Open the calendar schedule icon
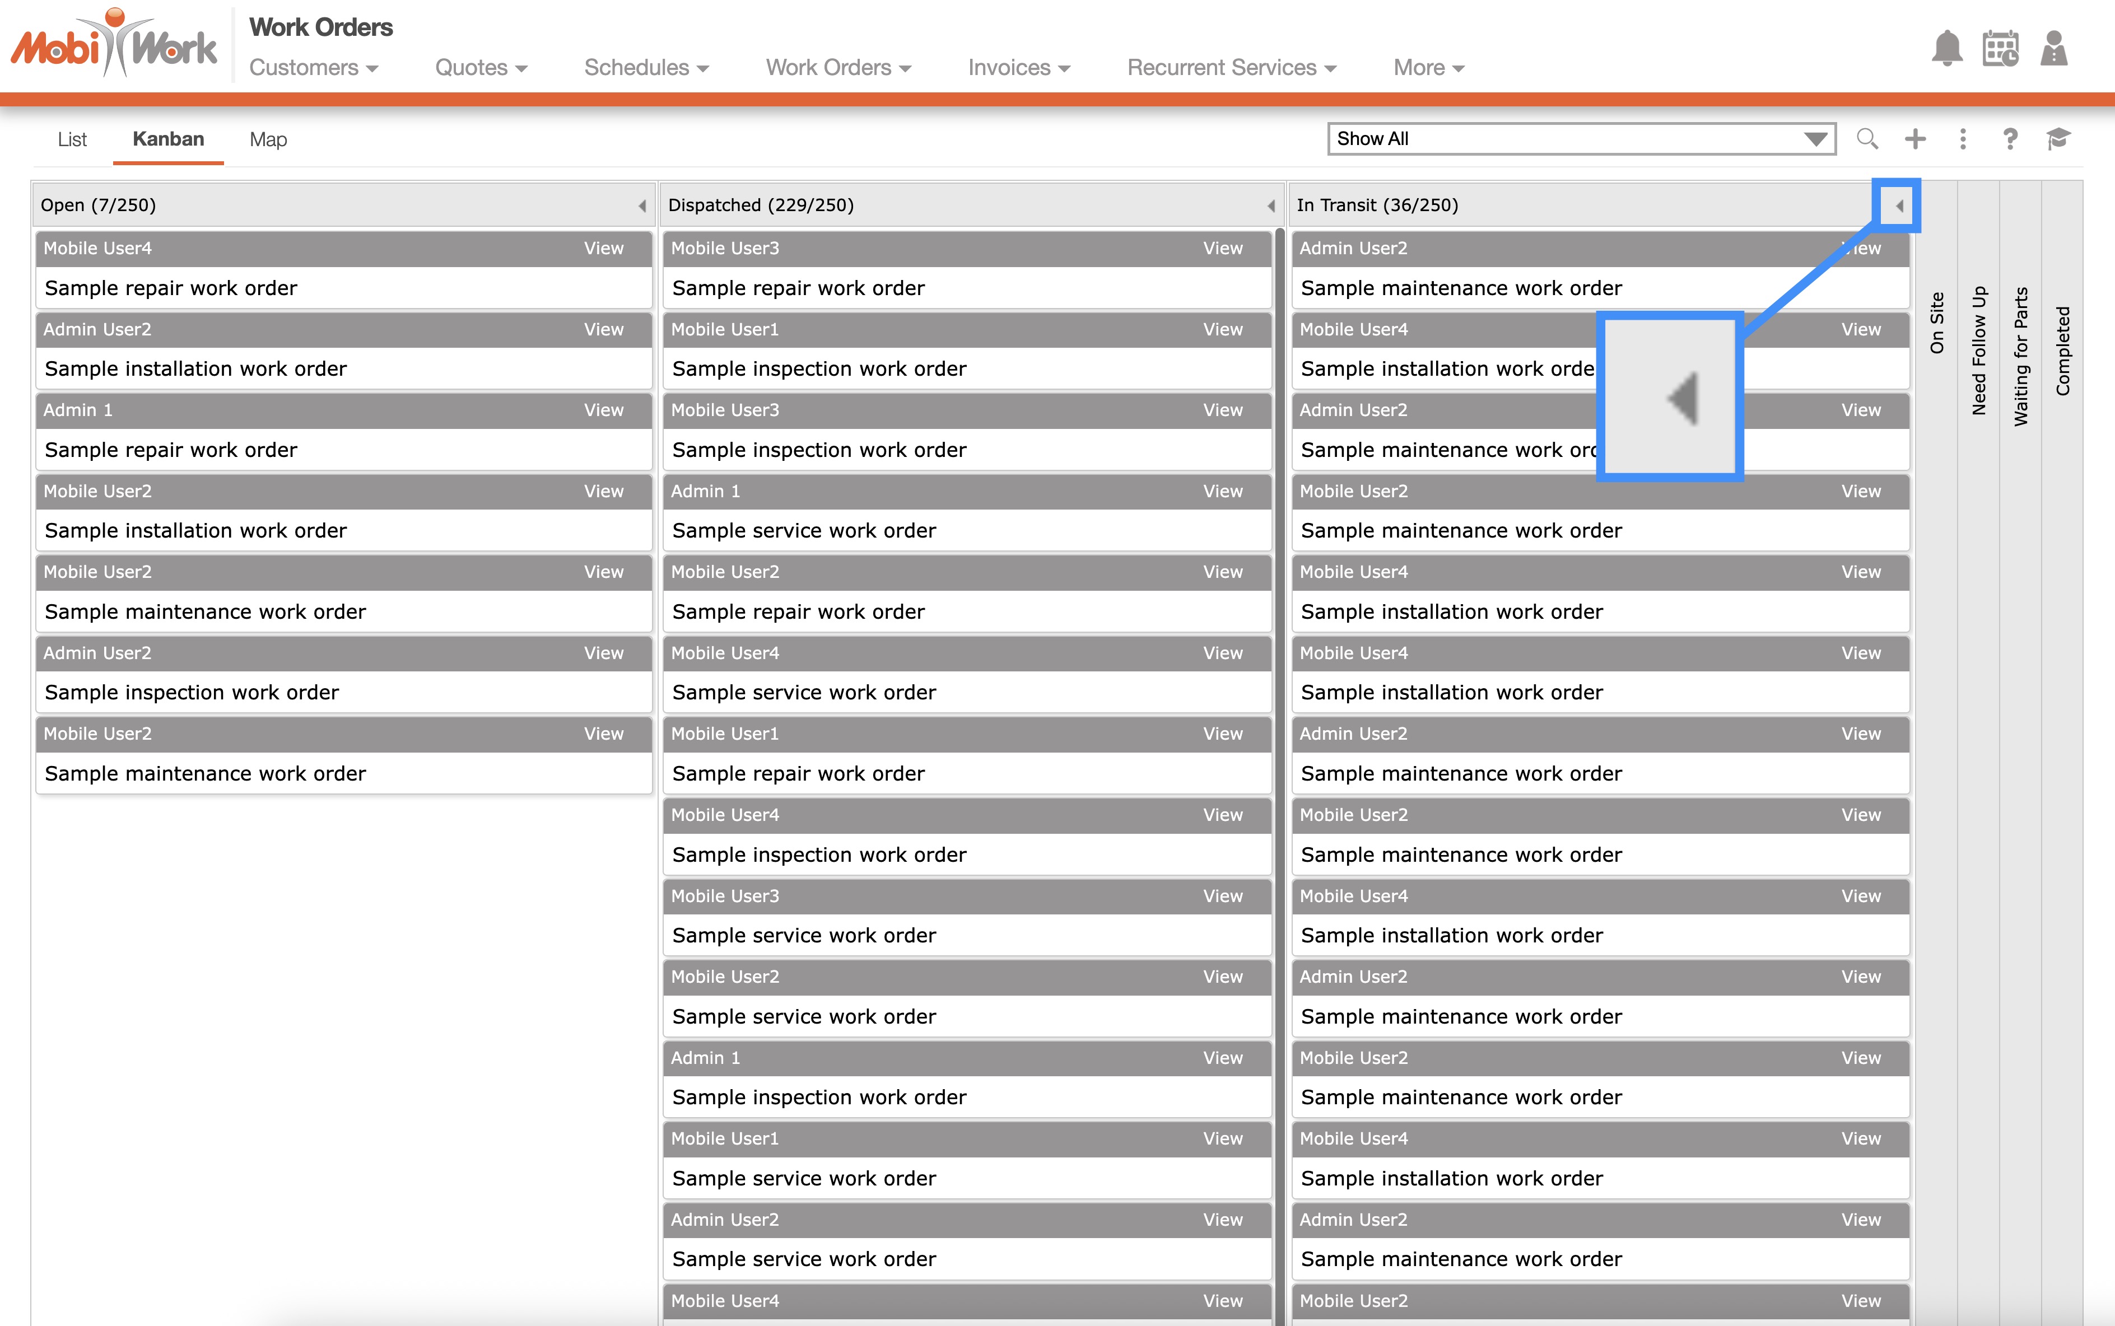 (x=2000, y=48)
